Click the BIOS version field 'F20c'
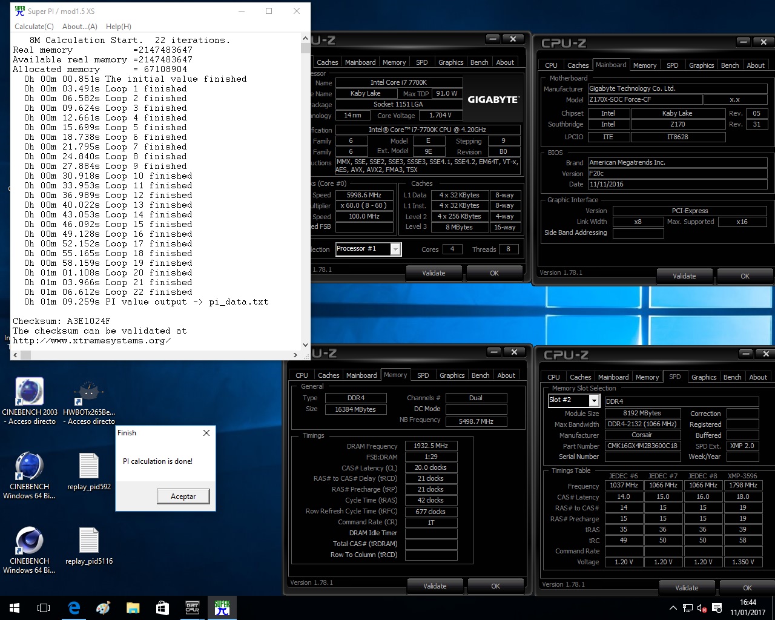 tap(678, 173)
